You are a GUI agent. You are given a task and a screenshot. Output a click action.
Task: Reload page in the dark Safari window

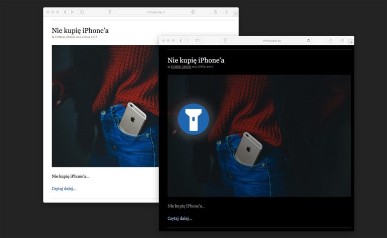tap(308, 40)
